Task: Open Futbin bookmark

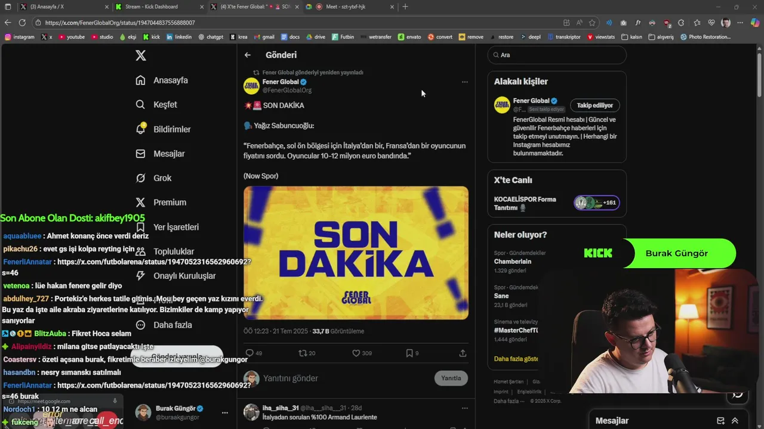Action: [343, 37]
